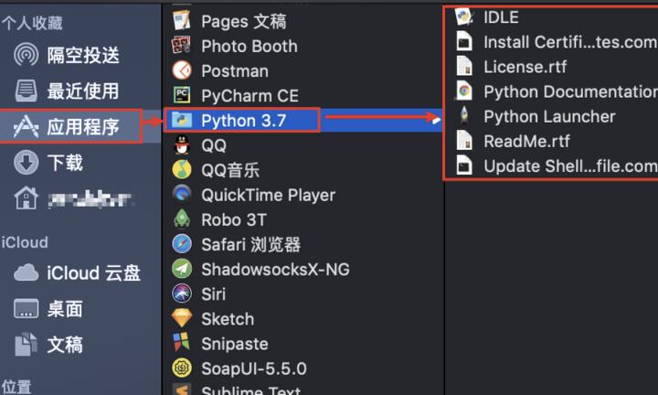This screenshot has height=395, width=658.
Task: Click the AirDrop (隔空投送) sidebar icon
Action: [x=26, y=55]
